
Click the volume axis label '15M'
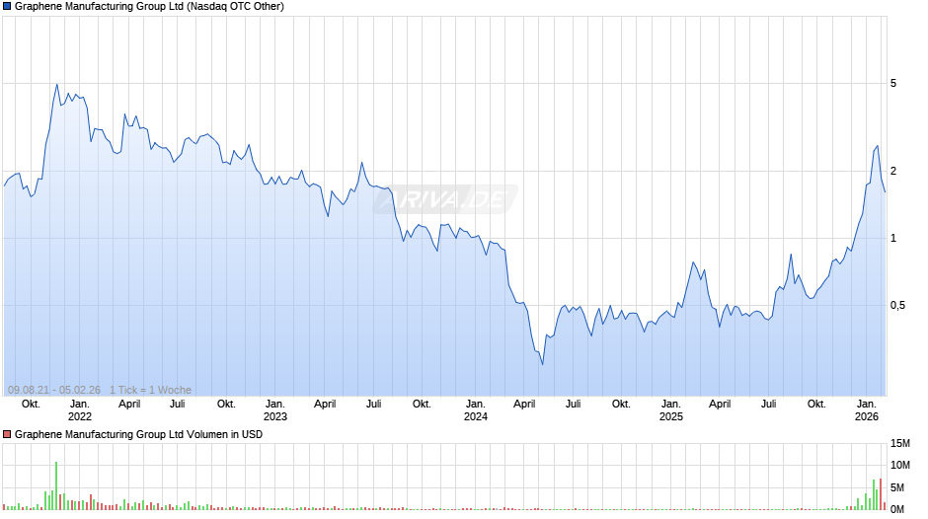coord(900,443)
